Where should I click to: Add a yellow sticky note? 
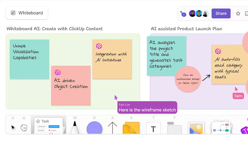point(131,128)
